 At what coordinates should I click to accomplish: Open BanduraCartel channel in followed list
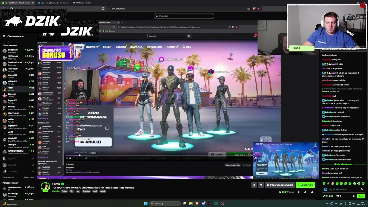tap(18, 64)
